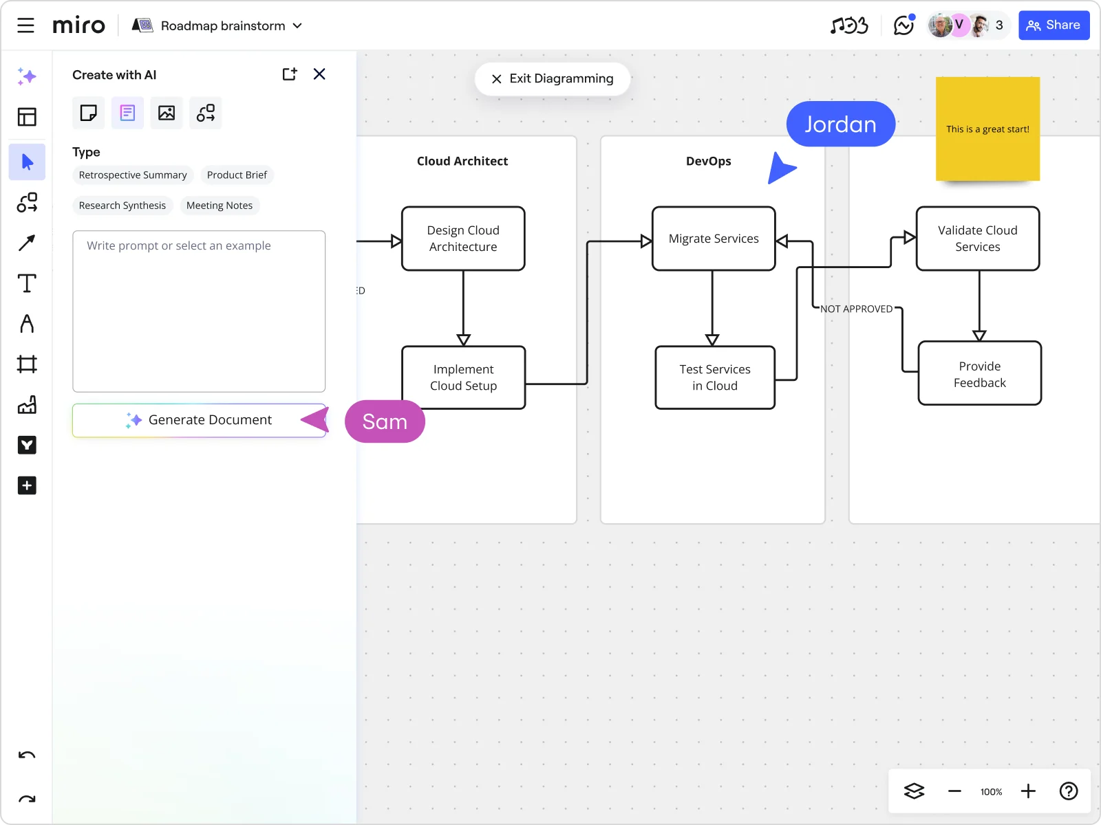Open the music reactions icon
Image resolution: width=1101 pixels, height=825 pixels.
click(849, 25)
